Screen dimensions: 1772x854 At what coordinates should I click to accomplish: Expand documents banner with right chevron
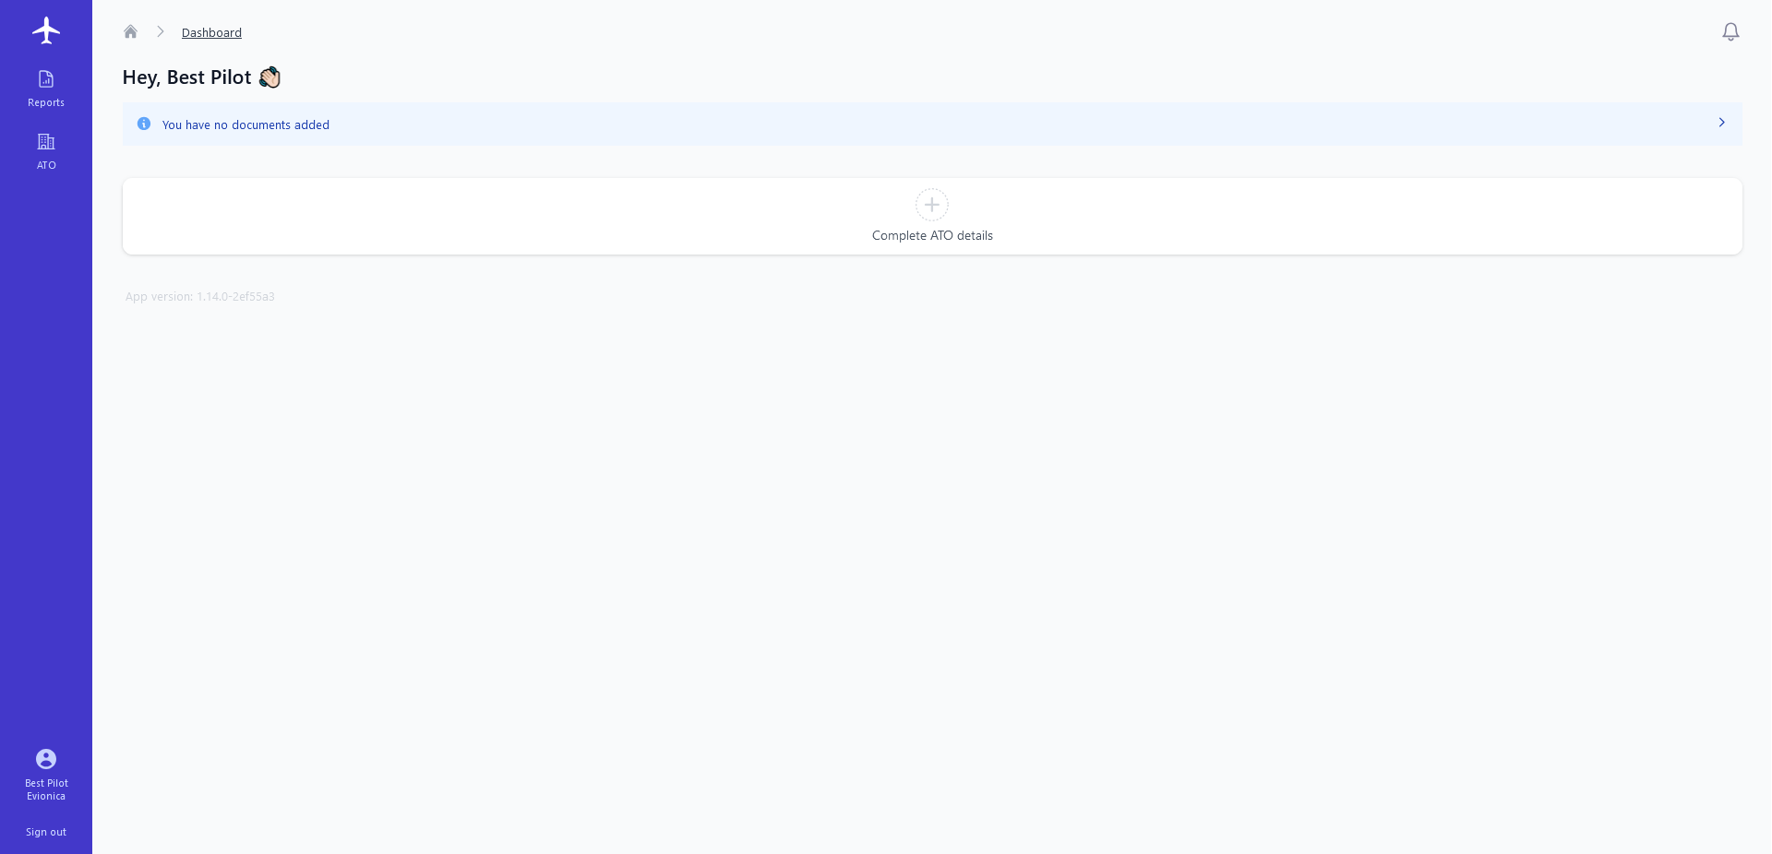pos(1721,123)
